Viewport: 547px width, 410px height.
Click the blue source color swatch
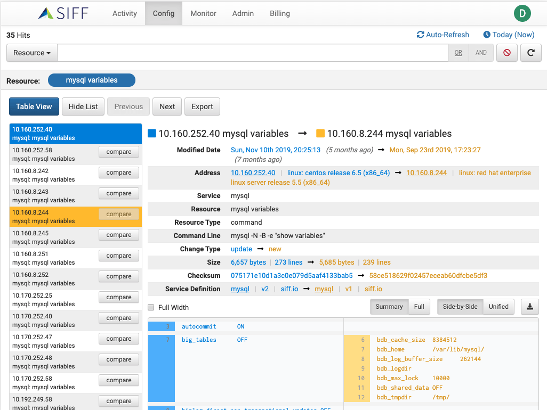tap(152, 134)
